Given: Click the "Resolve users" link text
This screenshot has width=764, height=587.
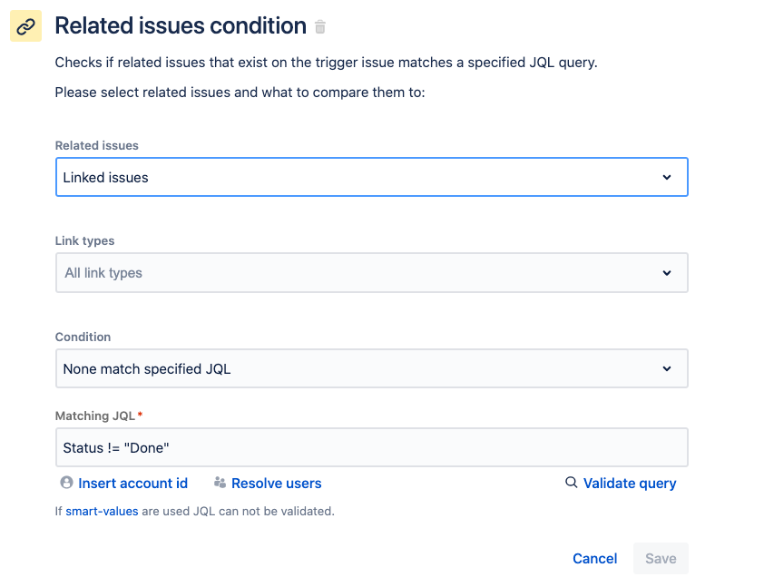Looking at the screenshot, I should pos(276,484).
